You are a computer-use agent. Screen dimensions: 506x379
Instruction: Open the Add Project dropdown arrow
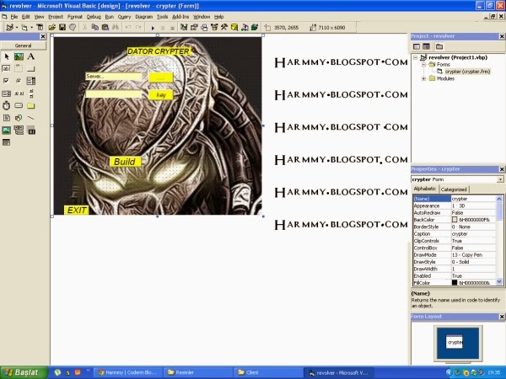tap(17, 28)
